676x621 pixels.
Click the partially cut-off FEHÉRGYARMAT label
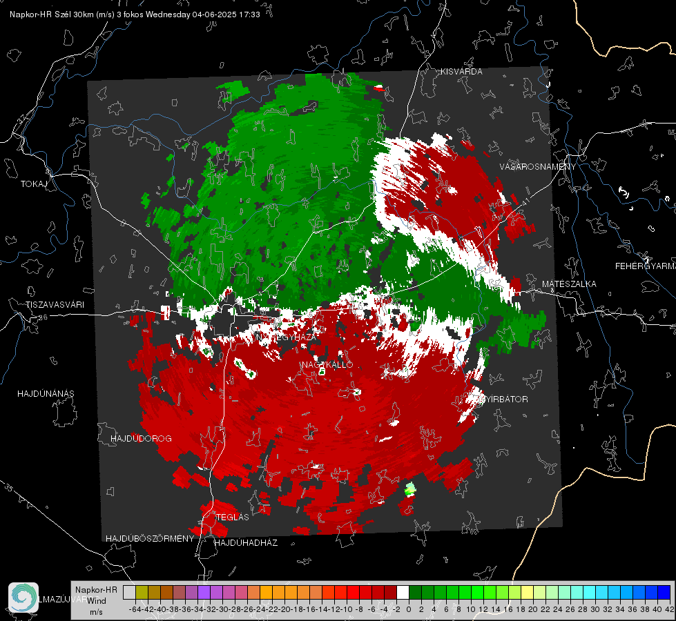pos(646,266)
